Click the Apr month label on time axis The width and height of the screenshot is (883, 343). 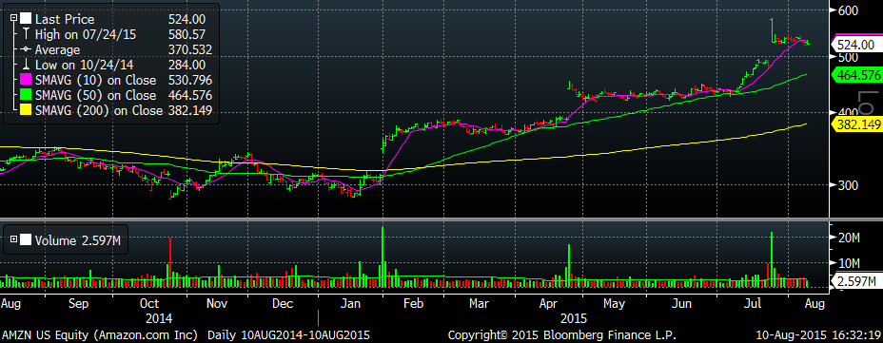click(x=549, y=304)
